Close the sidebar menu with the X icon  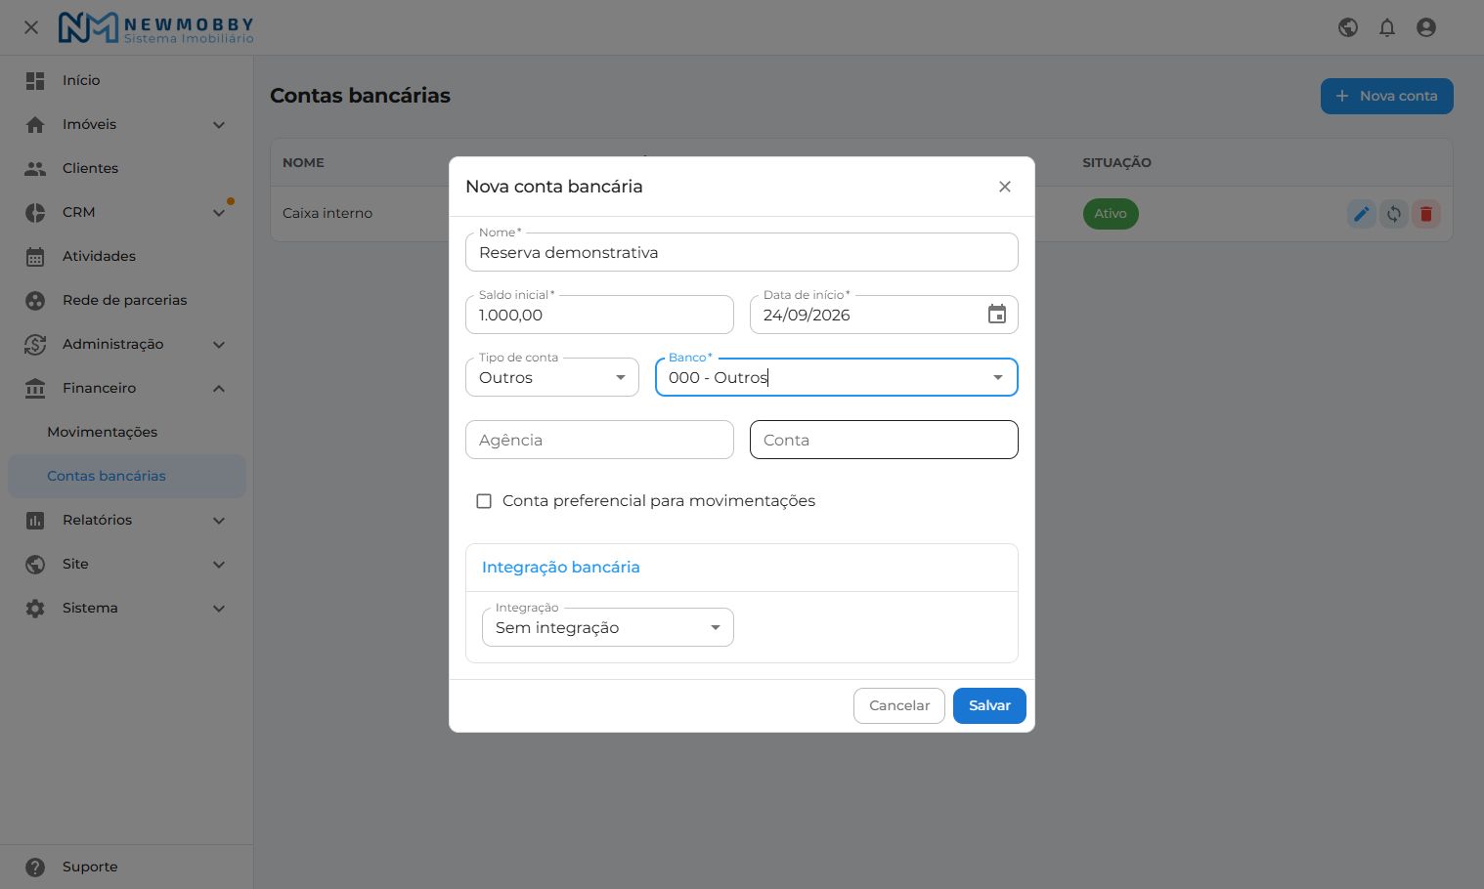31,27
